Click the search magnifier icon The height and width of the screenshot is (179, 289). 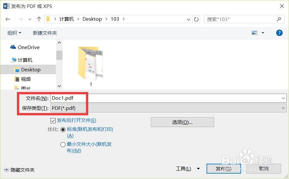pyautogui.click(x=279, y=19)
